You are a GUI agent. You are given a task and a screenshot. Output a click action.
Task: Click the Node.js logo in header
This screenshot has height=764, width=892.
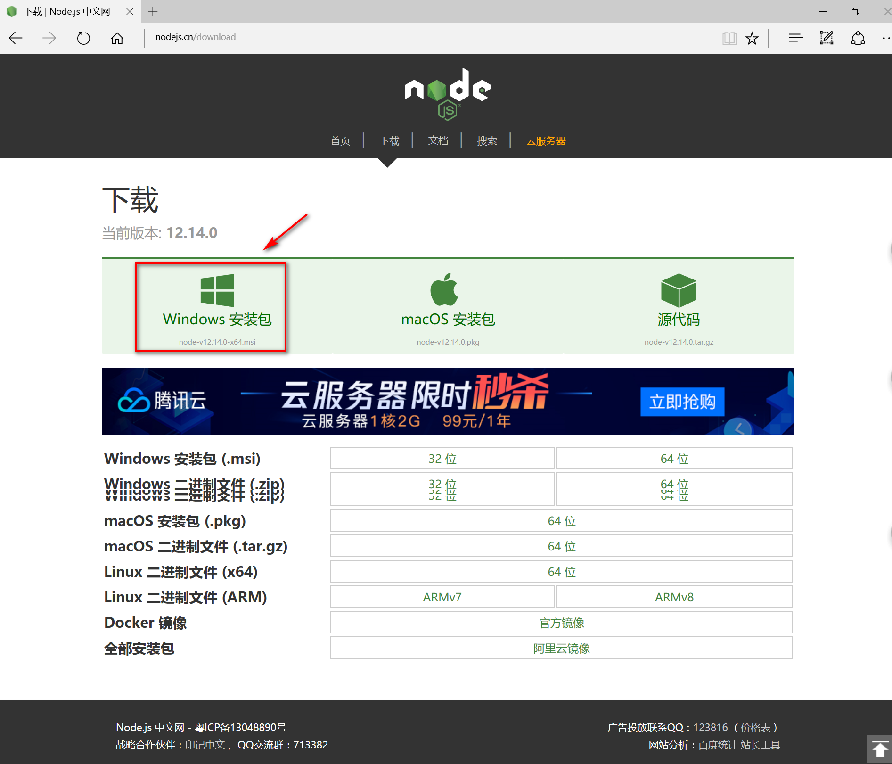pyautogui.click(x=448, y=94)
